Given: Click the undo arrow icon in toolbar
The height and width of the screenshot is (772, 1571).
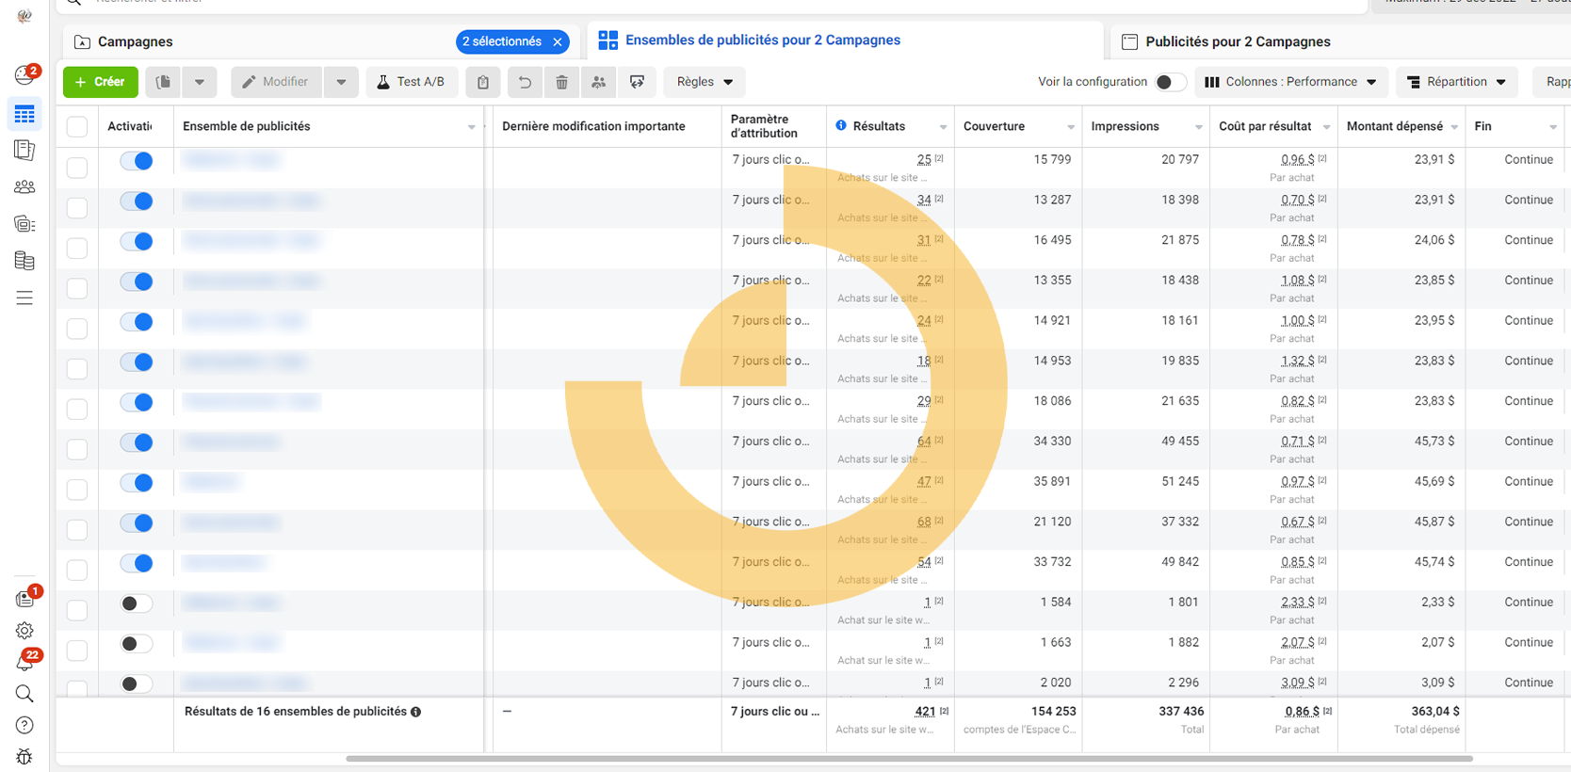Looking at the screenshot, I should click(x=524, y=82).
